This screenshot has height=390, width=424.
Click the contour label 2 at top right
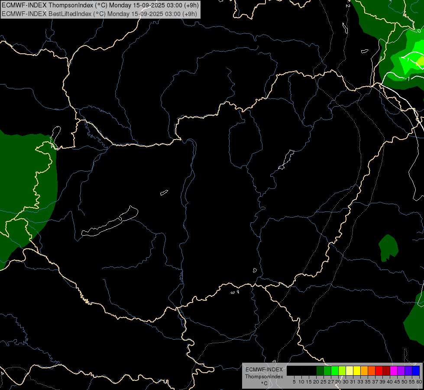point(348,5)
